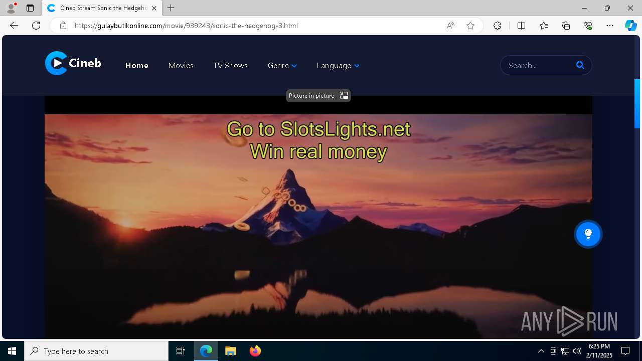
Task: Open Browser essentials
Action: point(588,26)
